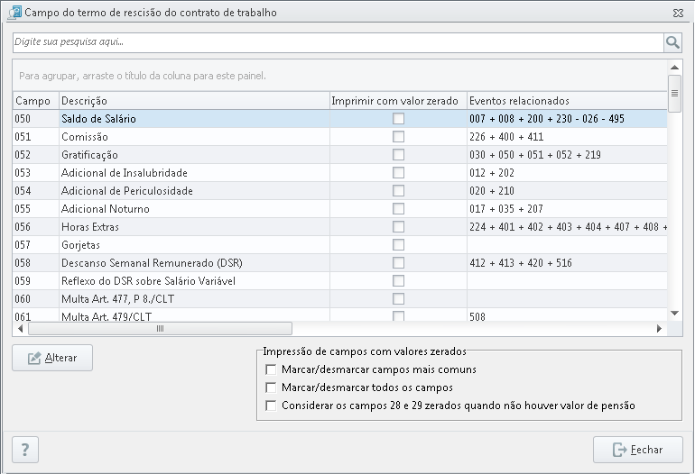The height and width of the screenshot is (474, 695).
Task: Click the Alterar edit button
Action: coord(52,358)
